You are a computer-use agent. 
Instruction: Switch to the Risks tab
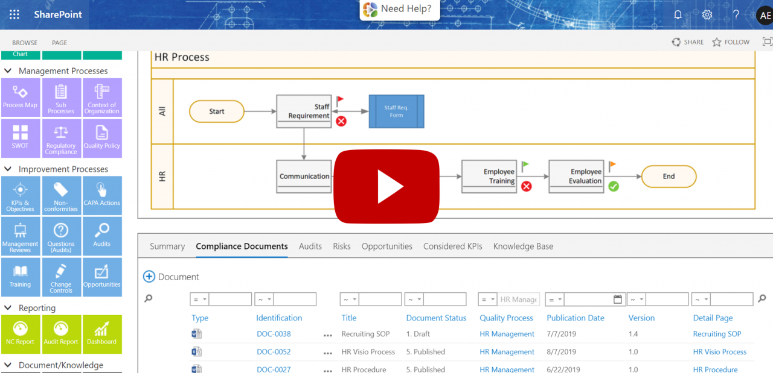[x=341, y=246]
